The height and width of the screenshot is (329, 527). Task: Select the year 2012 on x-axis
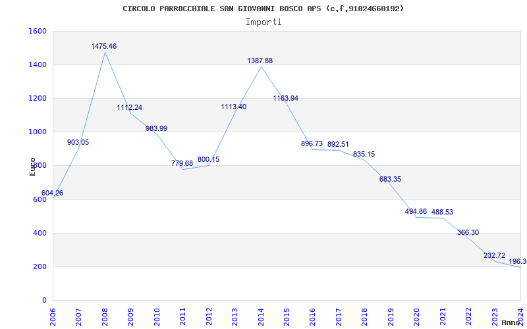coord(209,316)
